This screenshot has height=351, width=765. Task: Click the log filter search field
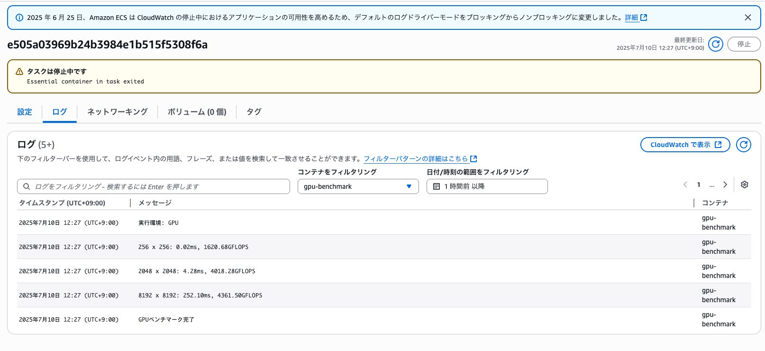(154, 186)
